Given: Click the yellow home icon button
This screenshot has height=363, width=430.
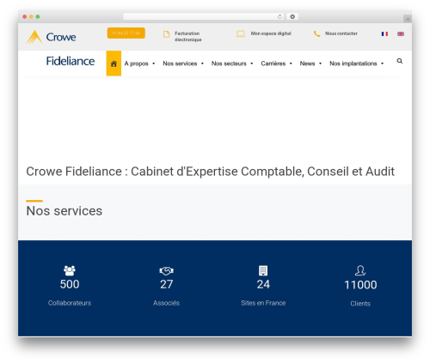Looking at the screenshot, I should click(114, 64).
